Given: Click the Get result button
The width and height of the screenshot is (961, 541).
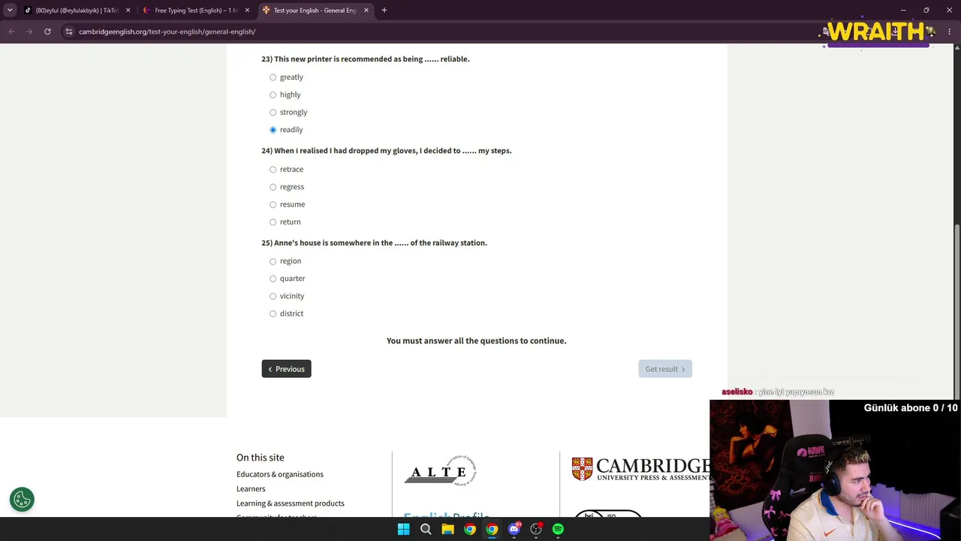Looking at the screenshot, I should tap(665, 369).
